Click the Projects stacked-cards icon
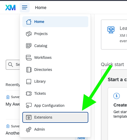The height and width of the screenshot is (140, 127). pyautogui.click(x=29, y=34)
